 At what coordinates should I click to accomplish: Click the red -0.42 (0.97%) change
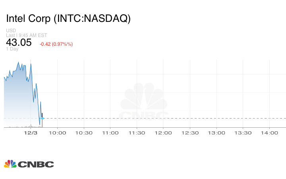pos(56,44)
